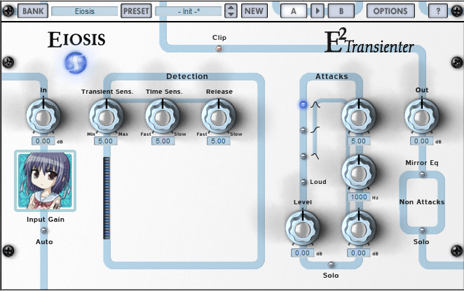
Task: Toggle the Loud LED switch
Action: pos(303,182)
